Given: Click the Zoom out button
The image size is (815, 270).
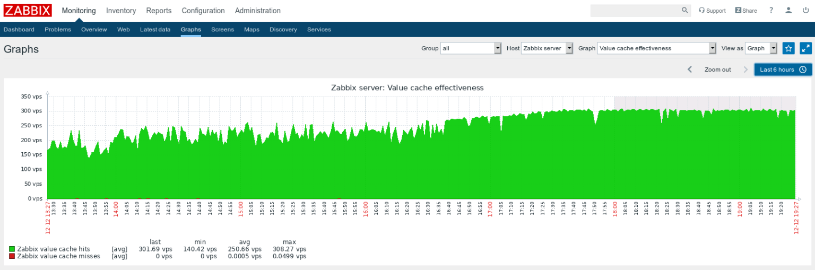Looking at the screenshot, I should [x=717, y=69].
